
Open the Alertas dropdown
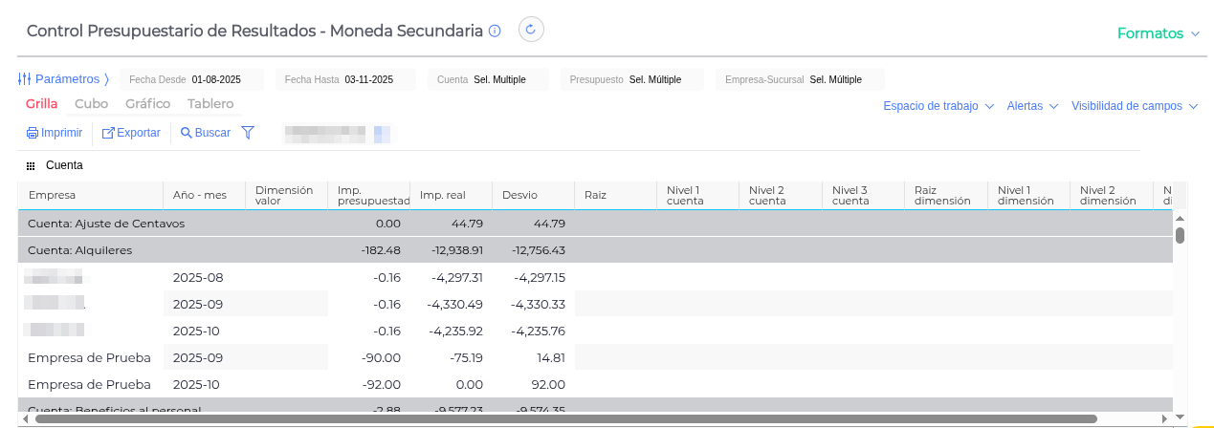tap(1032, 106)
